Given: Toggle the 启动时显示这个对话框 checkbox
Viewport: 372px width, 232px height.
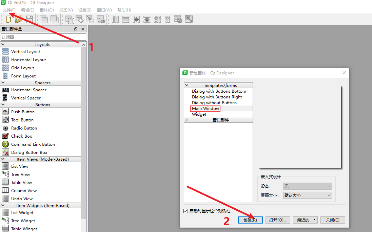Looking at the screenshot, I should click(x=186, y=211).
